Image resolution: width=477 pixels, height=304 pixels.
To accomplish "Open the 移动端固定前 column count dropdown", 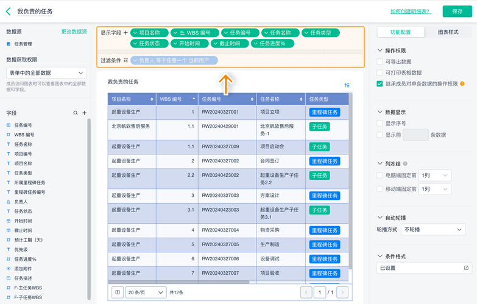I will pos(435,189).
